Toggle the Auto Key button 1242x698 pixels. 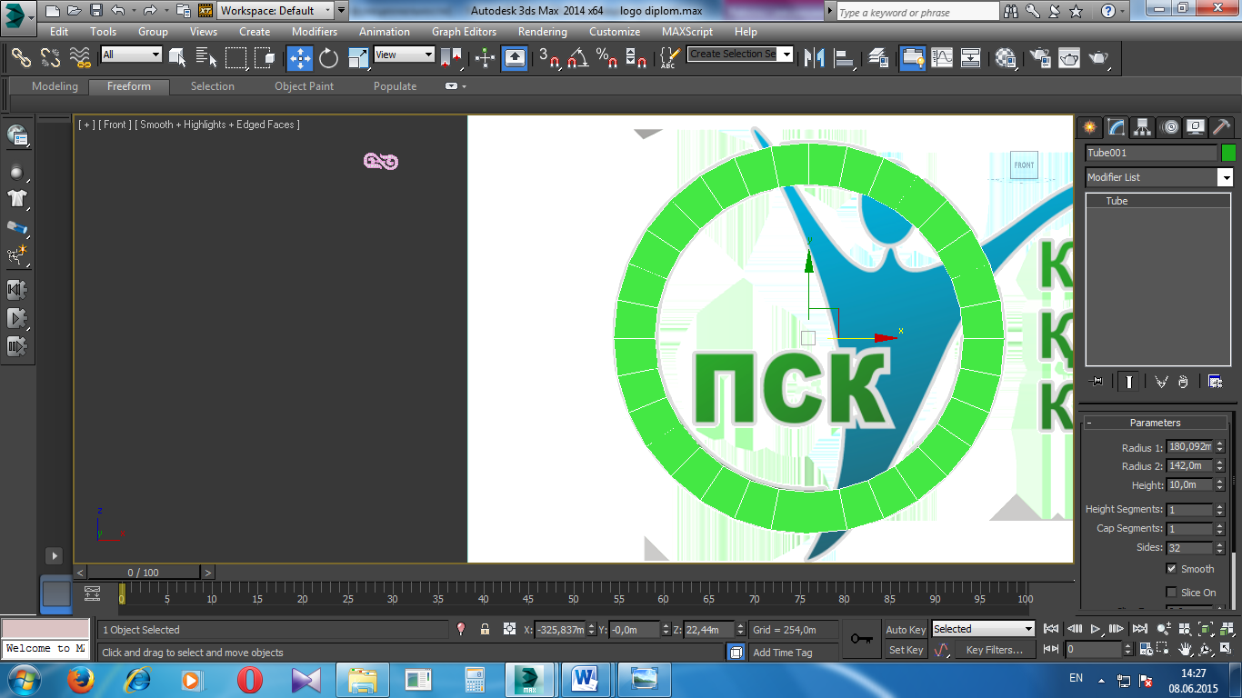point(906,630)
